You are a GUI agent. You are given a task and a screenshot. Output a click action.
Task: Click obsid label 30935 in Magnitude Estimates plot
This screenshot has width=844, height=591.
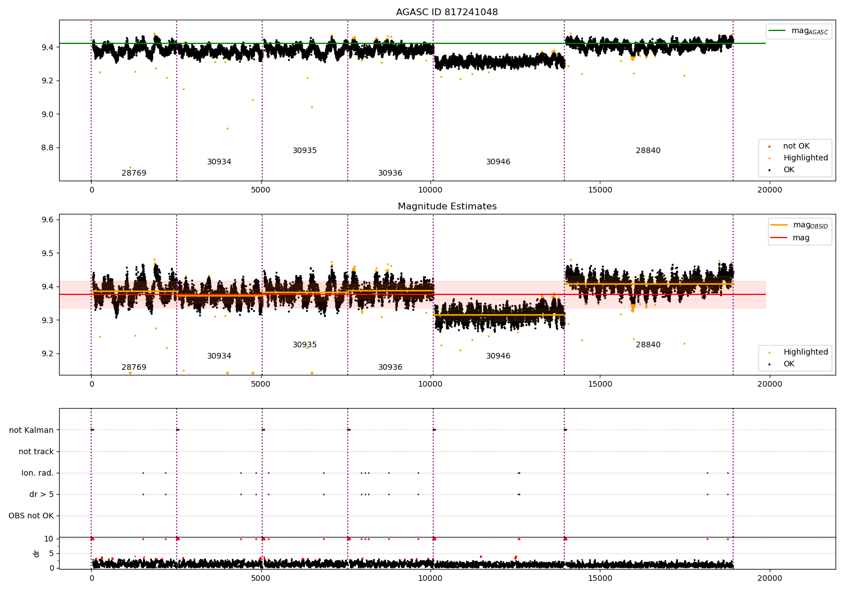pos(305,345)
